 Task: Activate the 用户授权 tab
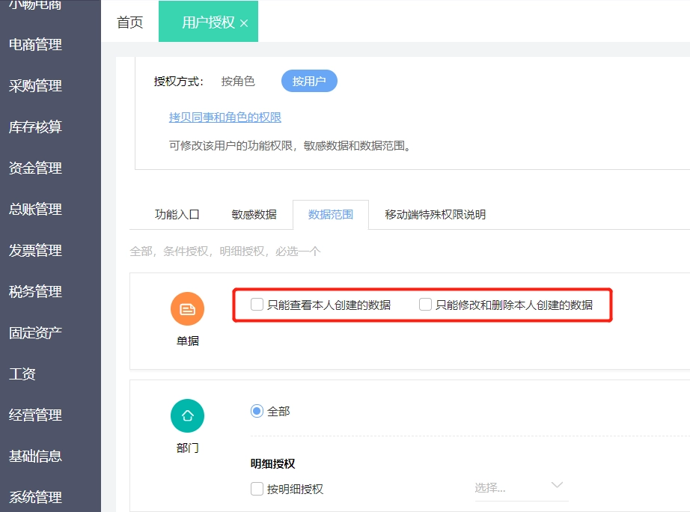pyautogui.click(x=208, y=22)
